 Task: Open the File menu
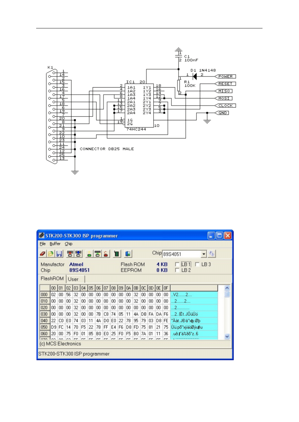pyautogui.click(x=43, y=244)
